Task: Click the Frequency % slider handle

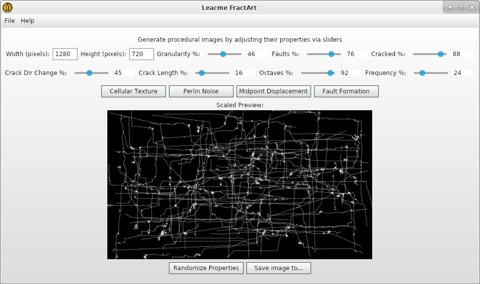Action: [x=422, y=73]
